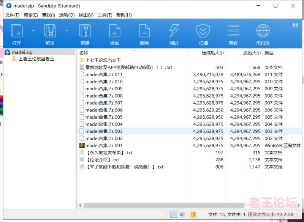Select 上老王论坛当老王 folder in left tree
Screen dimensions: 304x222
point(36,59)
